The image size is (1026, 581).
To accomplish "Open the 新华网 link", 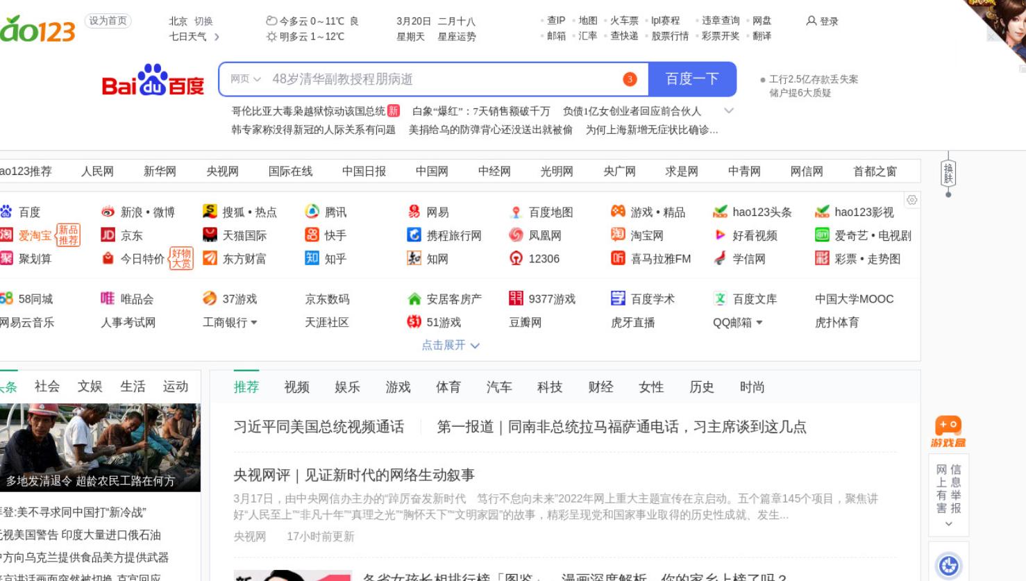I will point(160,171).
